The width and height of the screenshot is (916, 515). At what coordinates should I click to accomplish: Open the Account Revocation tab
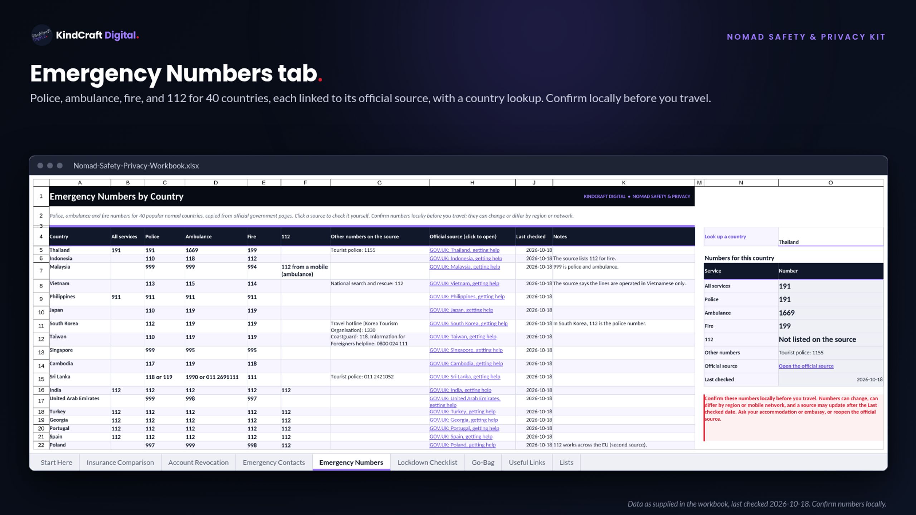click(198, 462)
